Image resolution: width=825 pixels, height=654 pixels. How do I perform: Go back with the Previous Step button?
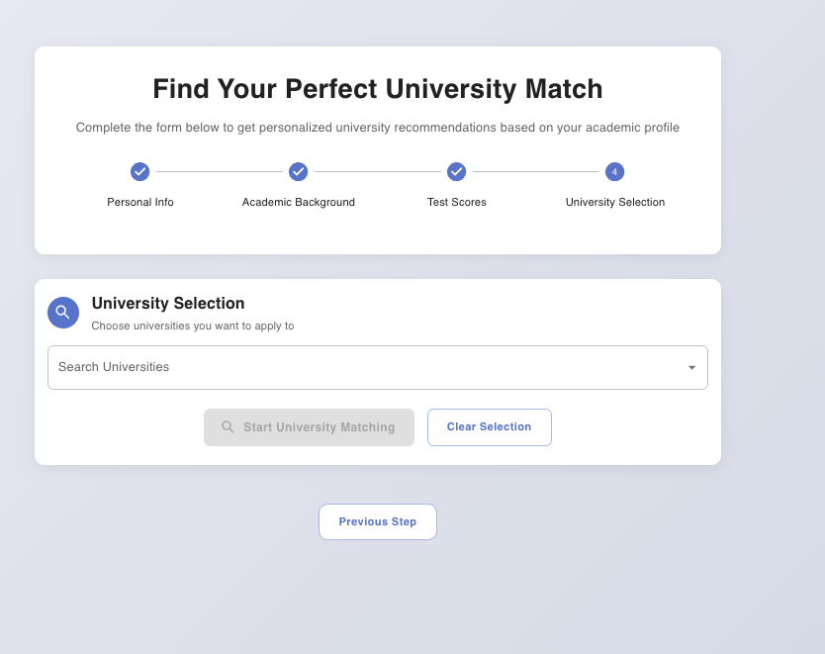tap(378, 521)
